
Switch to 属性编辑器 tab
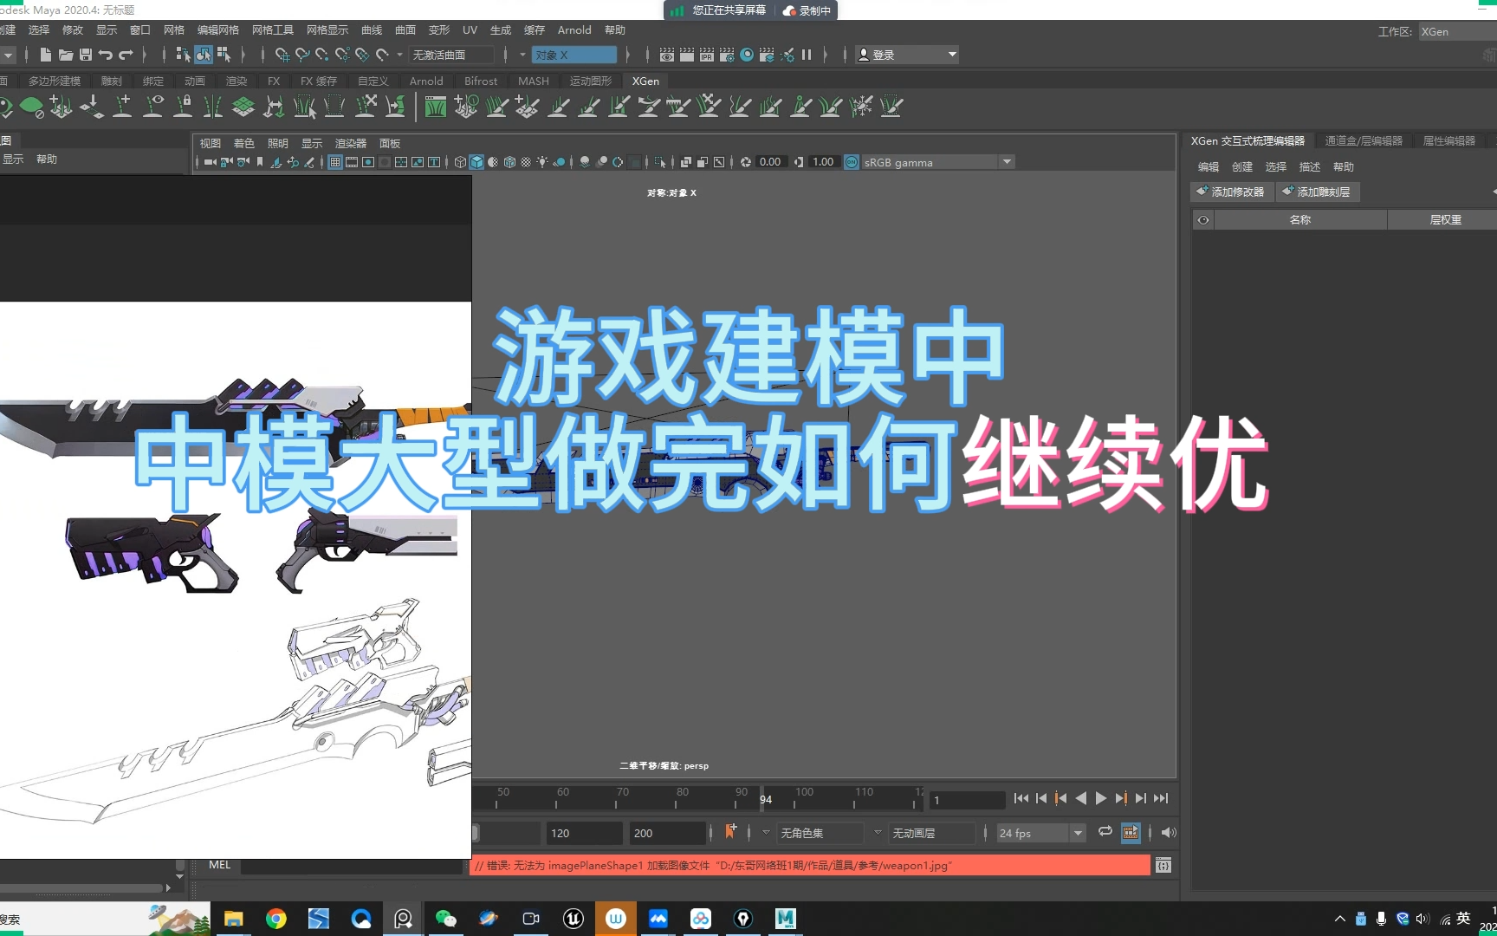(x=1448, y=140)
